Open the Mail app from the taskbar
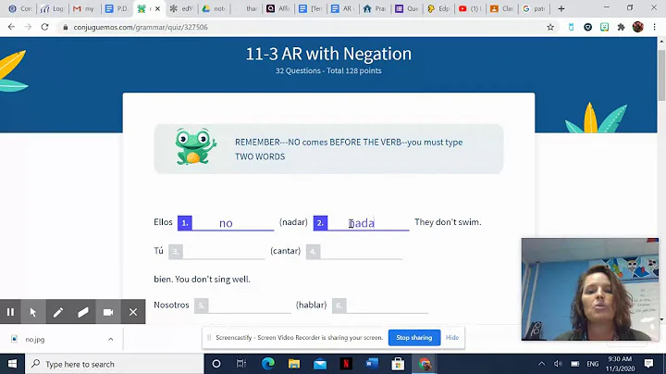This screenshot has height=374, width=666. coord(320,364)
